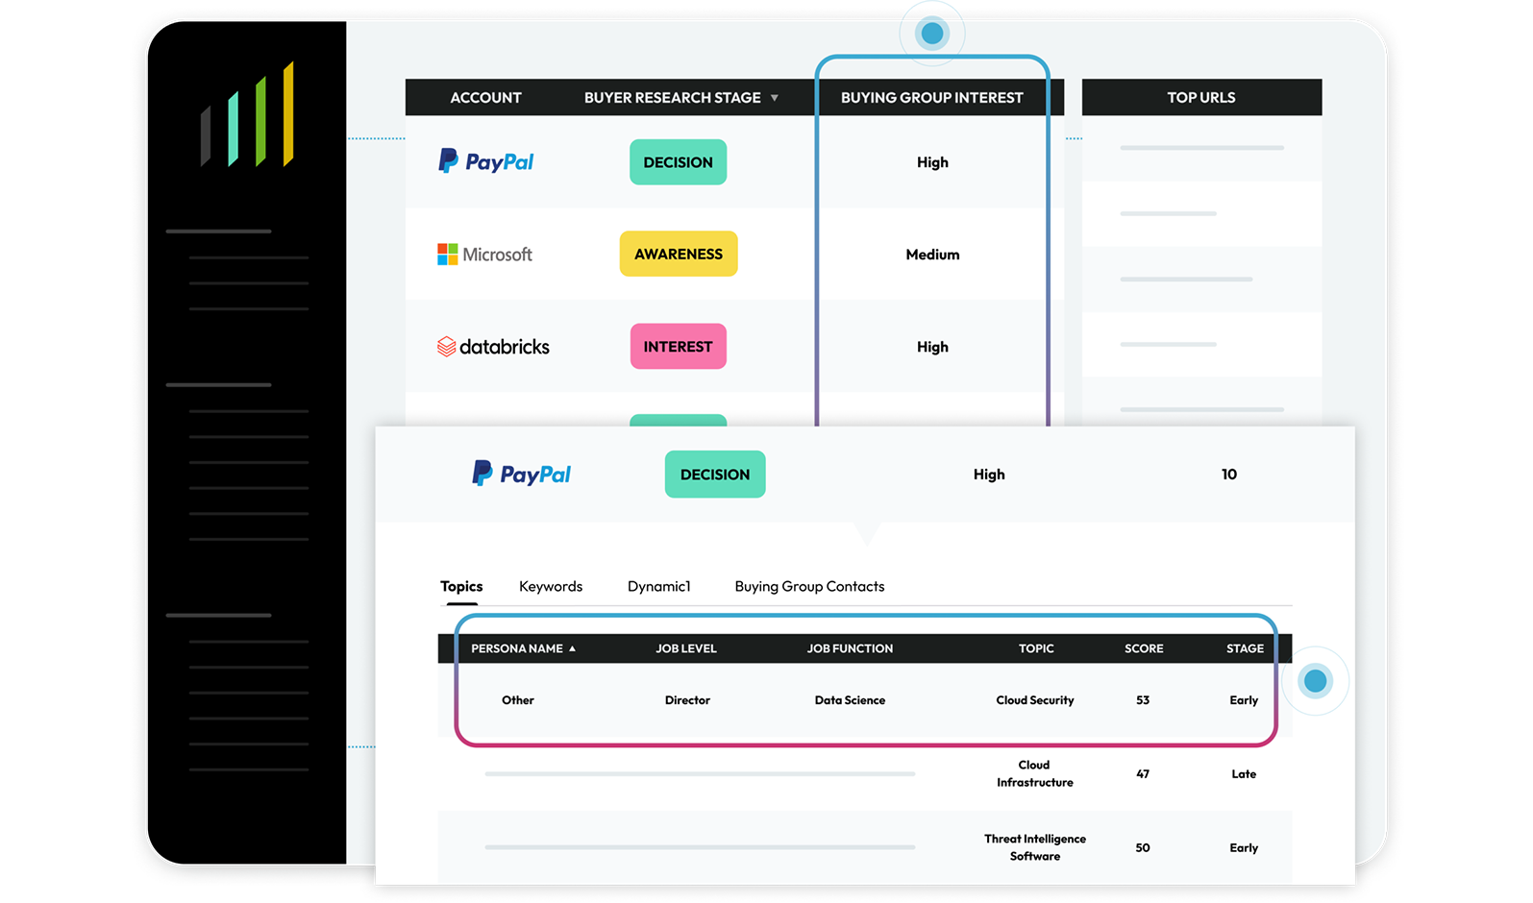The width and height of the screenshot is (1533, 903).
Task: Click the DECISION badge in the accounts table
Action: [x=679, y=162]
